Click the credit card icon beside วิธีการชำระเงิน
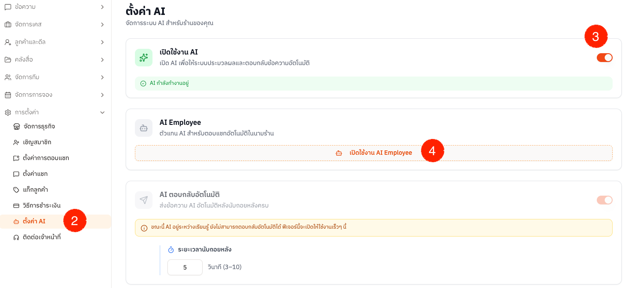Screen dimensions: 628x288 pyautogui.click(x=17, y=206)
